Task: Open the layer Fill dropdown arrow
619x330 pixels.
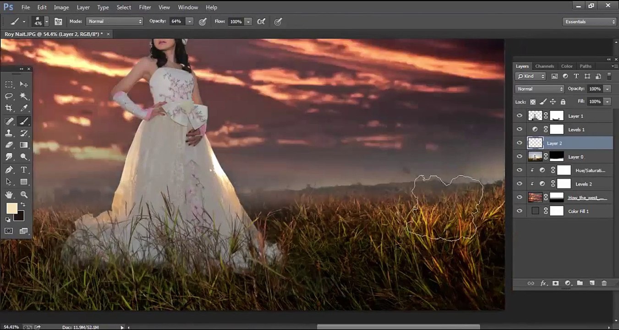Action: [608, 102]
